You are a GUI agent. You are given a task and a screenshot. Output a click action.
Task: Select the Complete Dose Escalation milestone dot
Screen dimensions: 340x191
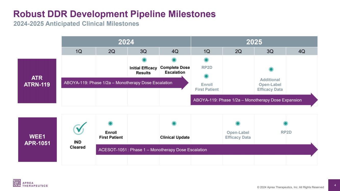click(x=174, y=60)
